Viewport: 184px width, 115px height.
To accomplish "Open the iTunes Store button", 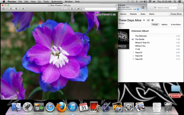I will click(176, 14).
